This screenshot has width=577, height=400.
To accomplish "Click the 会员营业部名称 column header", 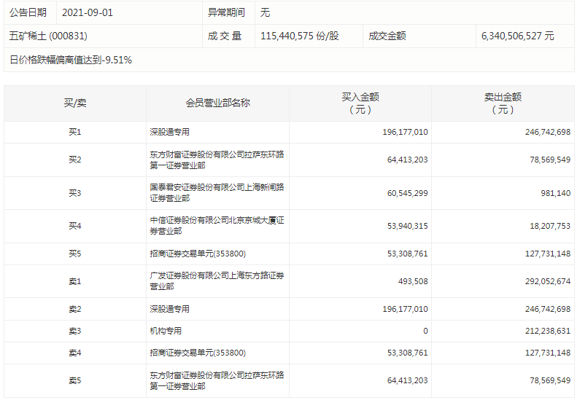I will tap(217, 103).
